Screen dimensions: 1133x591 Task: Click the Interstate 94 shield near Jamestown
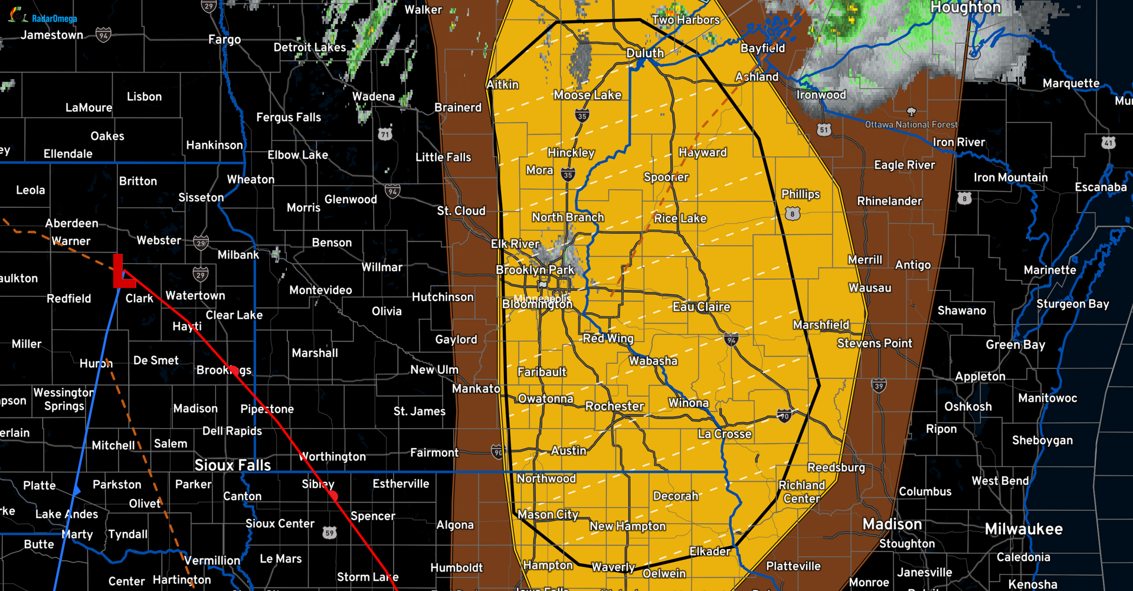point(103,35)
